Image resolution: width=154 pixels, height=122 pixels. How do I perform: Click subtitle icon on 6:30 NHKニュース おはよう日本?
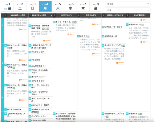[x=14, y=68]
